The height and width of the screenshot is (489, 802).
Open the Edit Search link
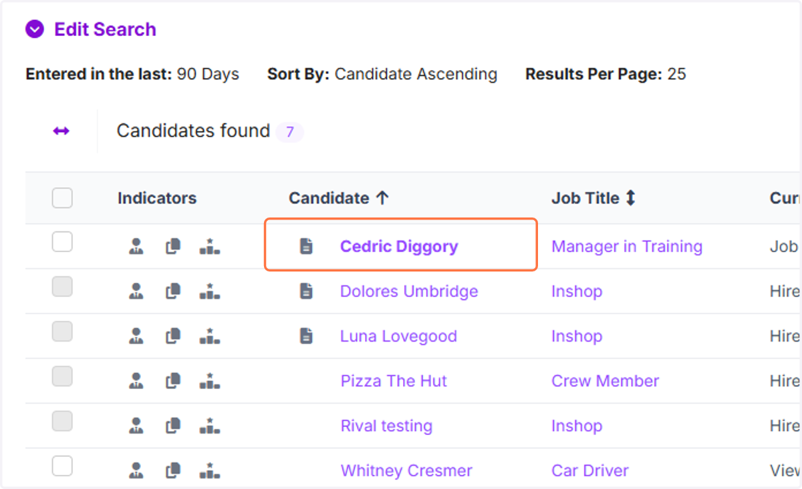[x=105, y=29]
